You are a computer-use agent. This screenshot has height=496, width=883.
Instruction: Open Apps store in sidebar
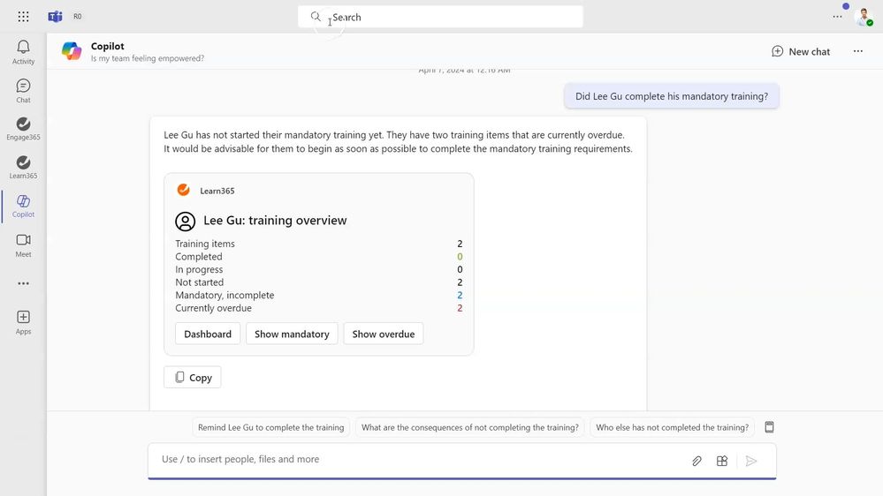(23, 323)
